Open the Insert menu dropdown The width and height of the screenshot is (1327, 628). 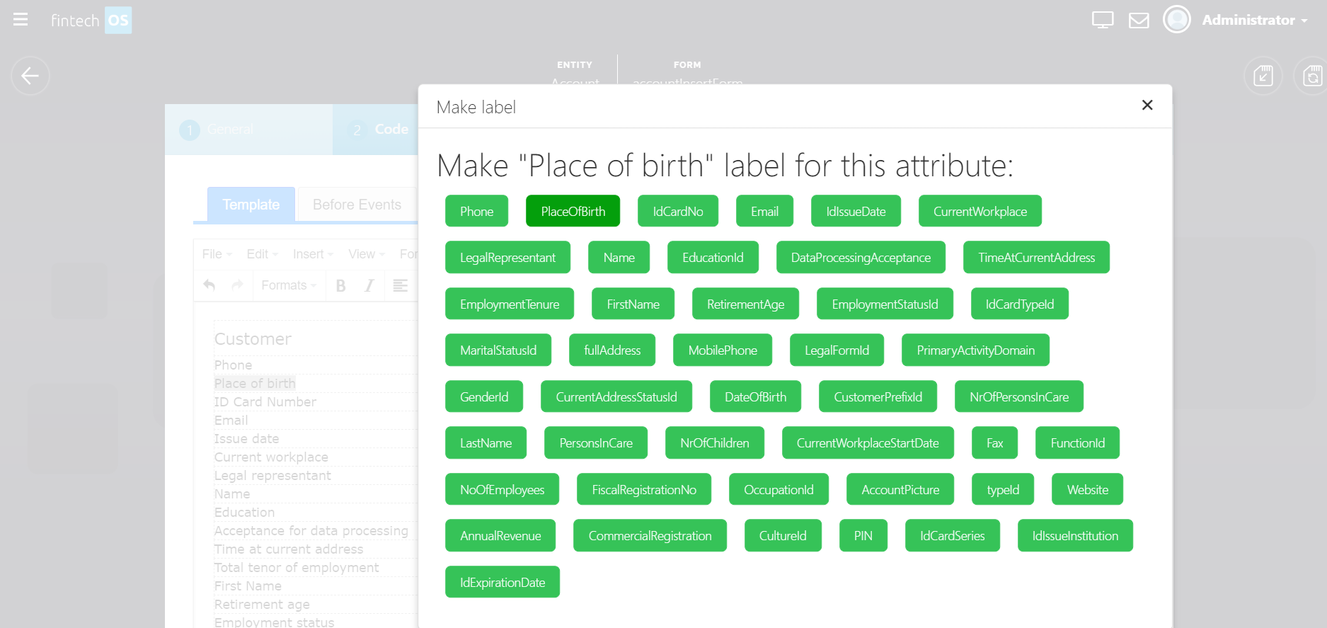(x=312, y=254)
